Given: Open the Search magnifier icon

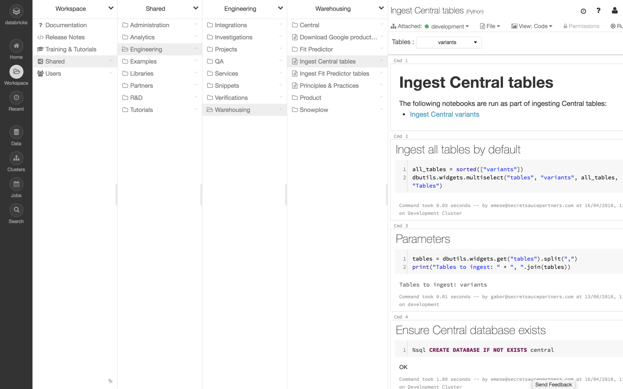Looking at the screenshot, I should coord(16,210).
